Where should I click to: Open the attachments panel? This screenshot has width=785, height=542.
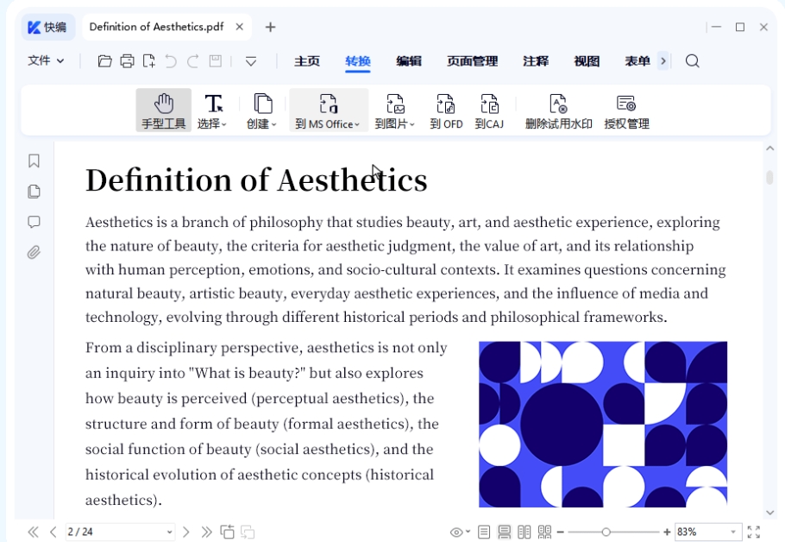coord(34,252)
